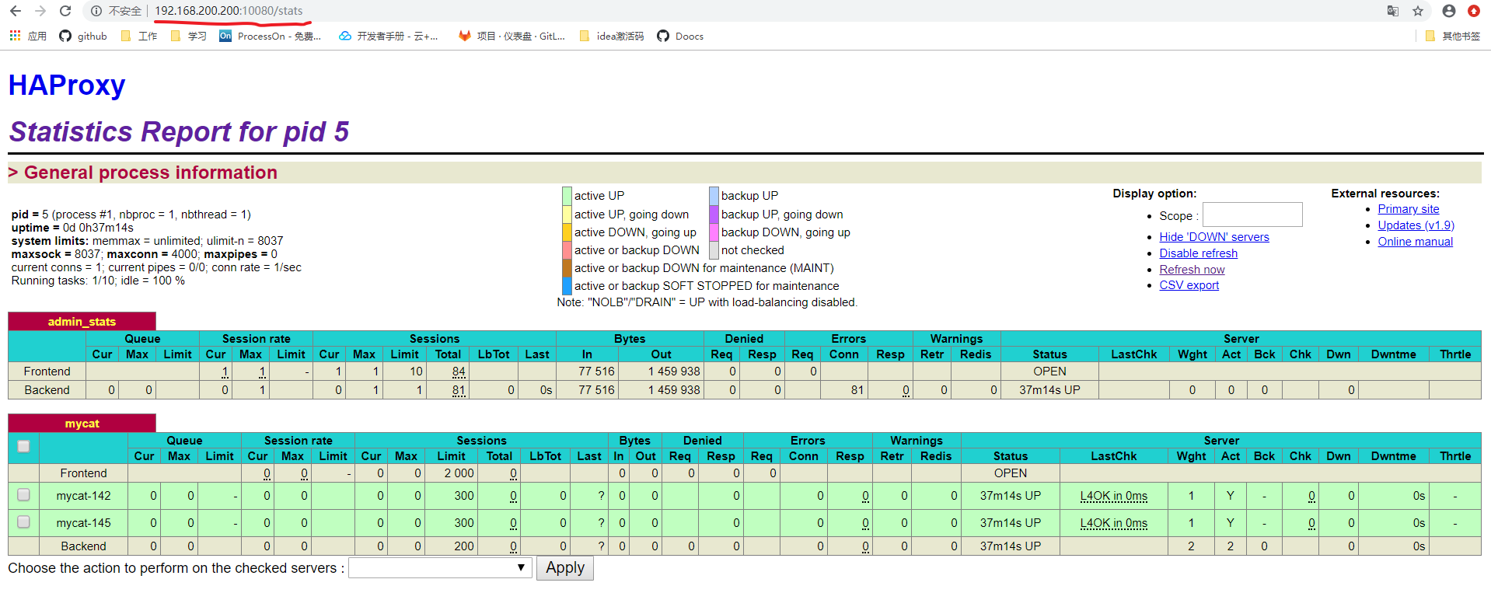1491x607 pixels.
Task: Open the Primary site link
Action: coord(1409,209)
